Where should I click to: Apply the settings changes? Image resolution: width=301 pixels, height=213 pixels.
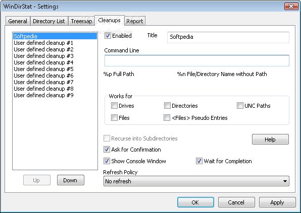pos(277,202)
